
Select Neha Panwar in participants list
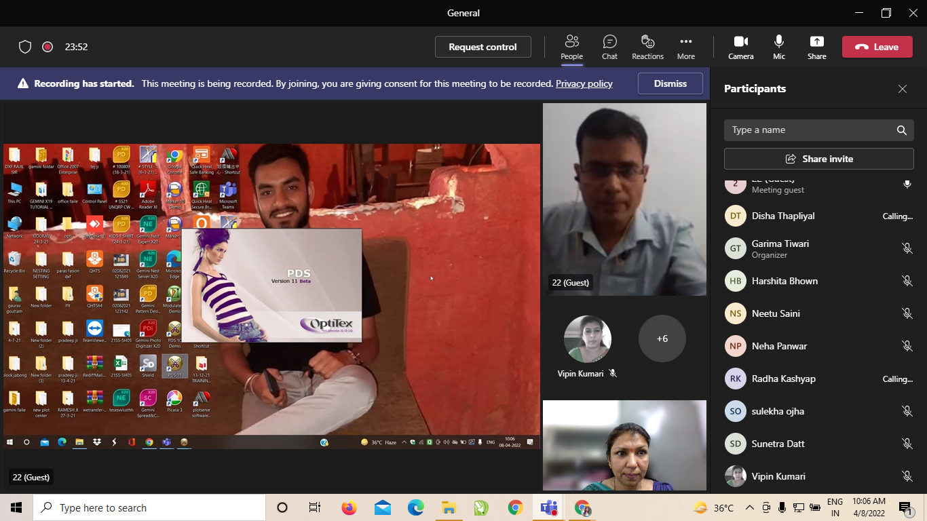pyautogui.click(x=779, y=346)
